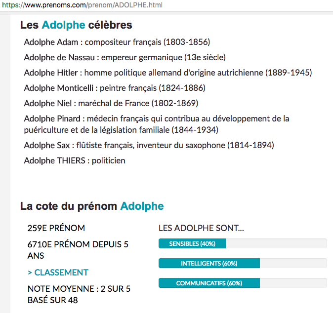Screen dimensions: 333x313
Task: Click the NOTE MOYENNE rating text
Action: [79, 294]
